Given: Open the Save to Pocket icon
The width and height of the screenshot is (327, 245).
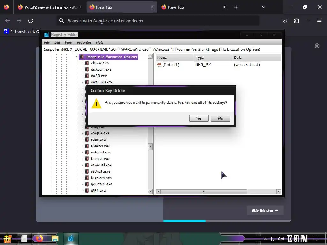Looking at the screenshot, I should 285,20.
